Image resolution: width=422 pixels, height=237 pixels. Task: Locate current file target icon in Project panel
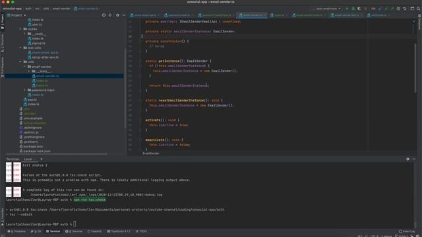pyautogui.click(x=104, y=15)
